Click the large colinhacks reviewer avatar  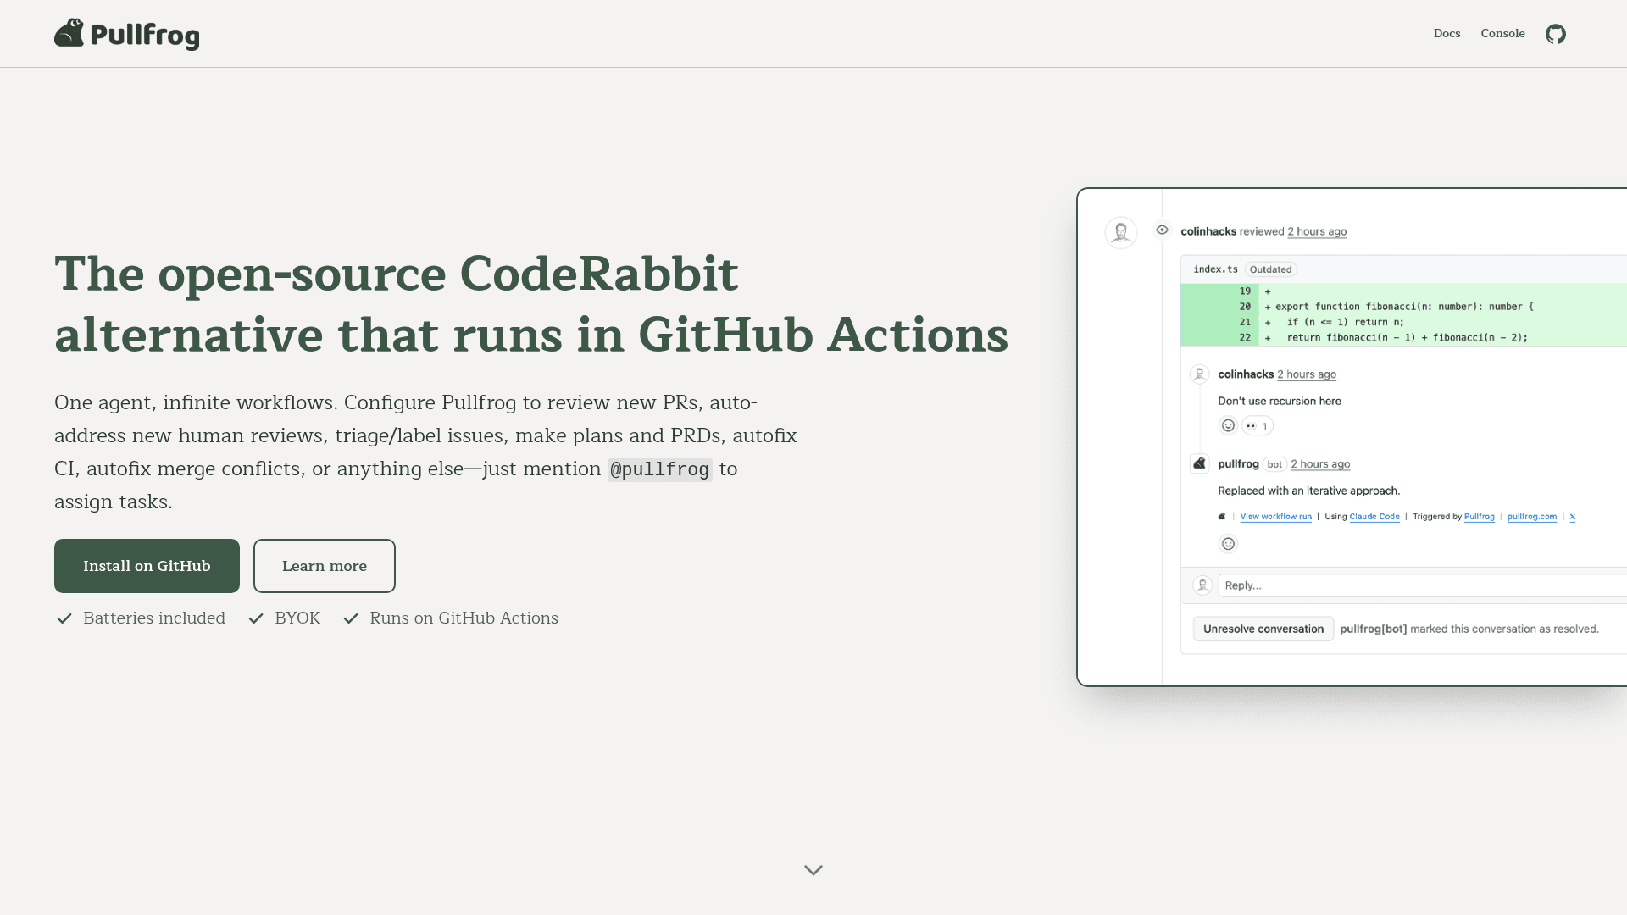1121,232
